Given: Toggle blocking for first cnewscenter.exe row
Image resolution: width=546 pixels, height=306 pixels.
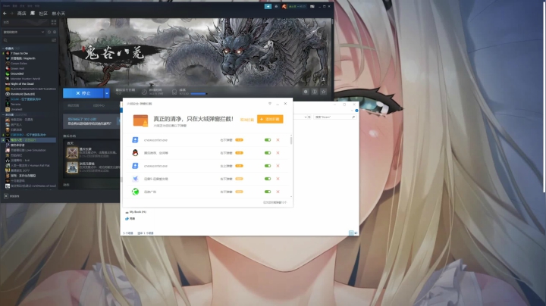Looking at the screenshot, I should [268, 140].
